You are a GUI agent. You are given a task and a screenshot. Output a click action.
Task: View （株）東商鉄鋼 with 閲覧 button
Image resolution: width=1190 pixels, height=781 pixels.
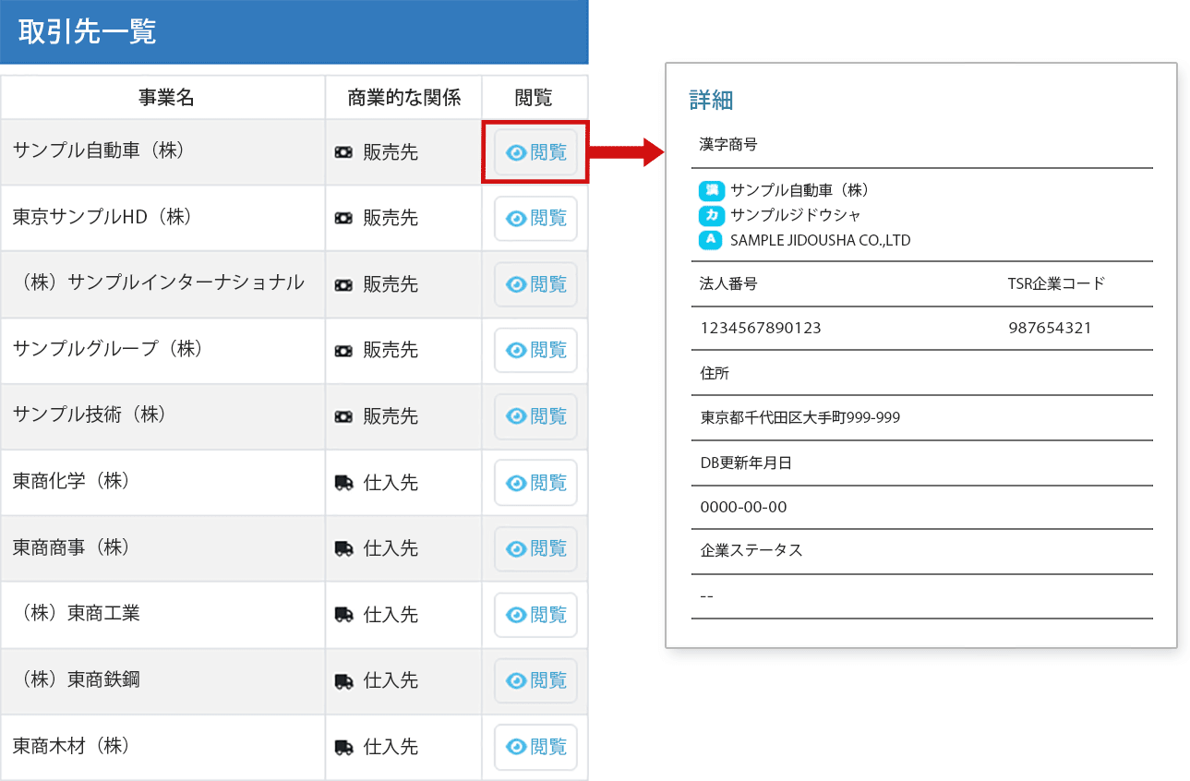tap(535, 680)
